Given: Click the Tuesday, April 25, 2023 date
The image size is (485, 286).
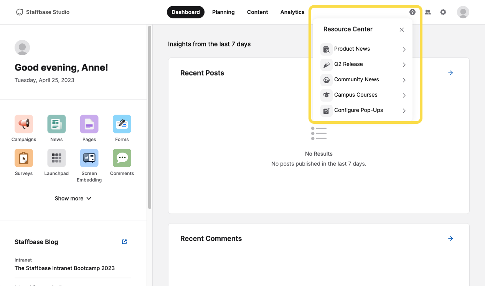Looking at the screenshot, I should click(x=45, y=80).
